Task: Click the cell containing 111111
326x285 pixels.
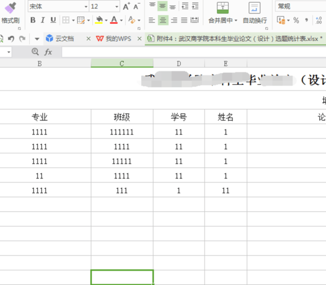Action: click(122, 132)
